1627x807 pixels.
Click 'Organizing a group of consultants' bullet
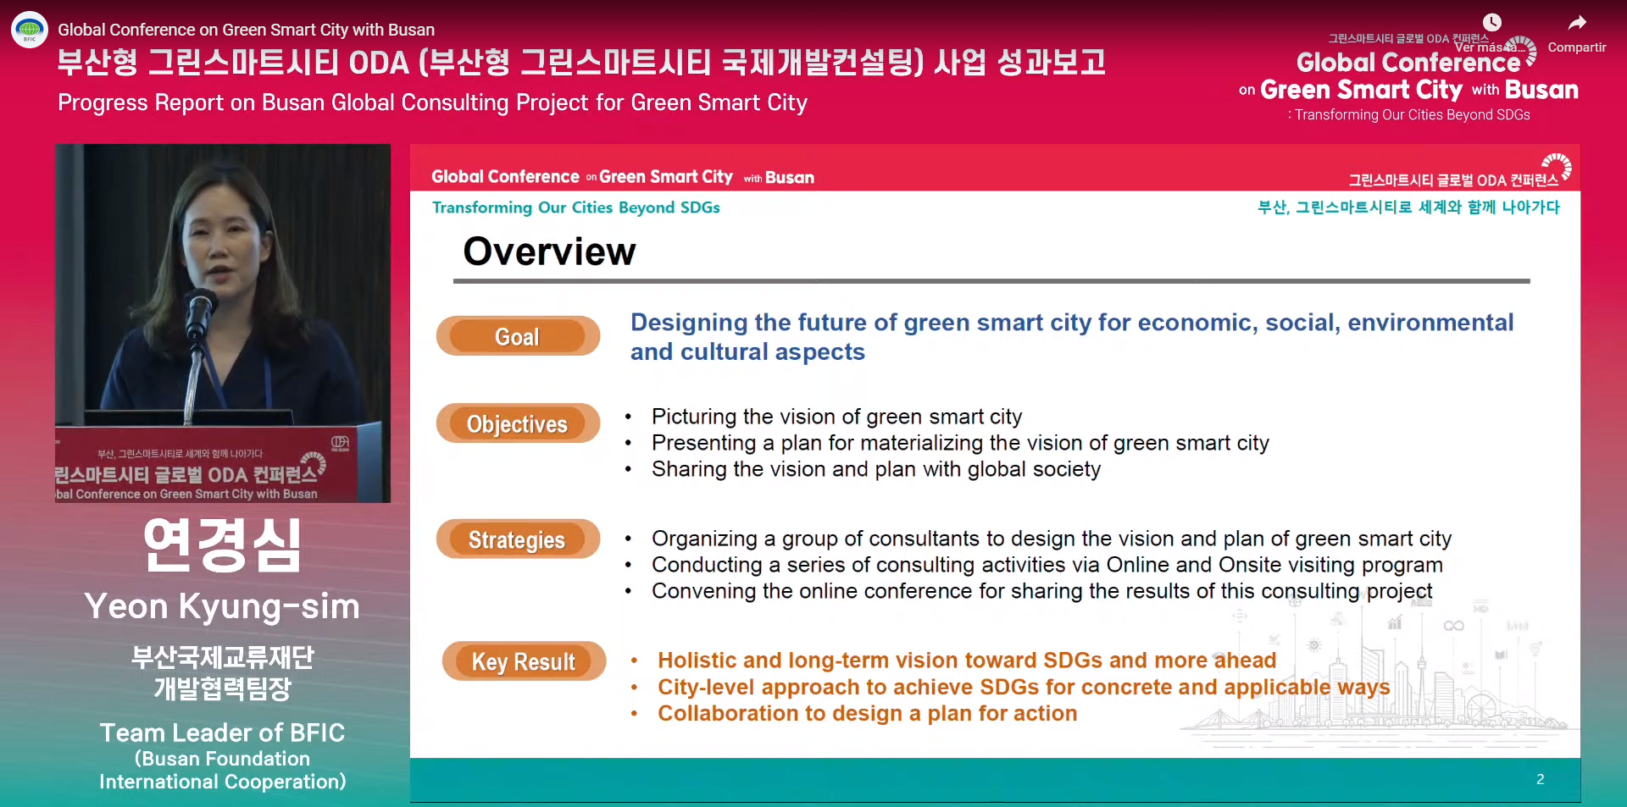pos(1051,539)
